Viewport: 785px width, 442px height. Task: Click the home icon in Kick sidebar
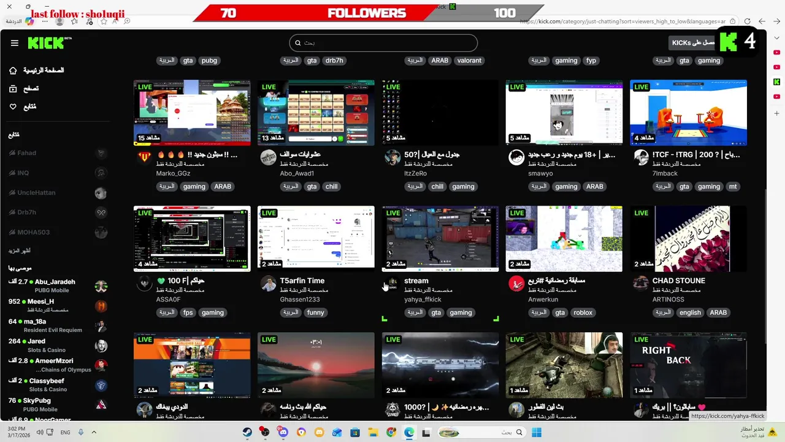click(x=13, y=71)
